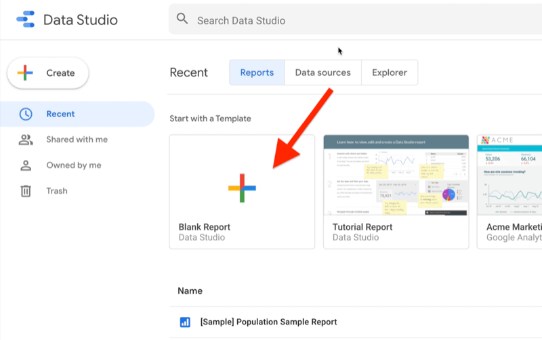Click the Start with a Template heading

click(210, 119)
